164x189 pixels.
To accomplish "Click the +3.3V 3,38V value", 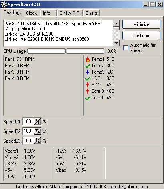I will (x=30, y=164).
